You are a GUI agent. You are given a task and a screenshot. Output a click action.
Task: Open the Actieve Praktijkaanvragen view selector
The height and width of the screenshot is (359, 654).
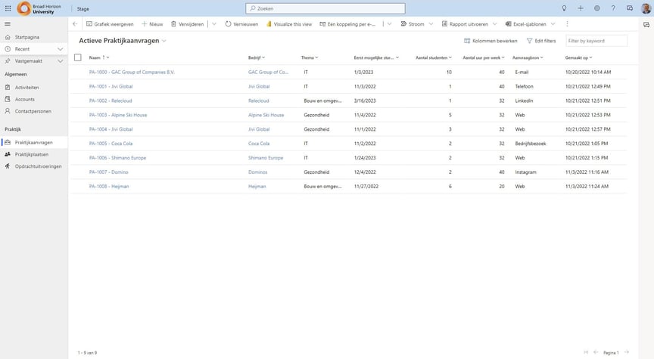click(123, 41)
